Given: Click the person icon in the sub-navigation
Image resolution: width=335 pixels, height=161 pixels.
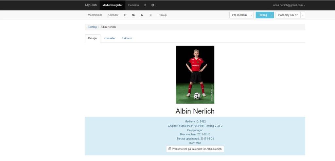Looking at the screenshot, I should click(x=142, y=15).
